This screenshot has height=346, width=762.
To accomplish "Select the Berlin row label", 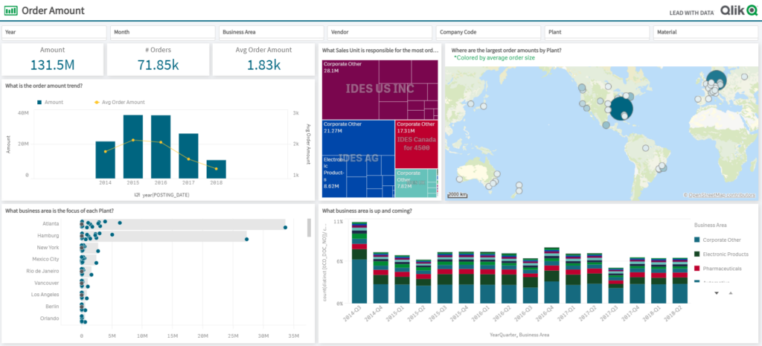I will (53, 307).
